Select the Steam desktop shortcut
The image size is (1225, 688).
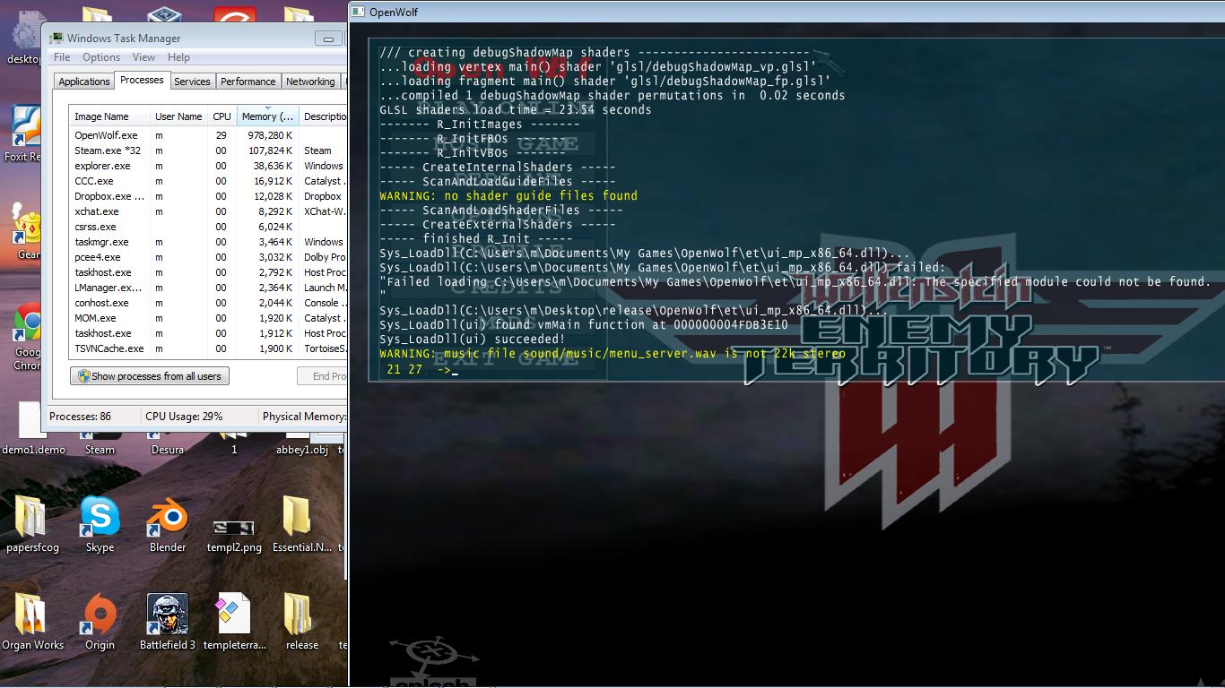(x=100, y=445)
